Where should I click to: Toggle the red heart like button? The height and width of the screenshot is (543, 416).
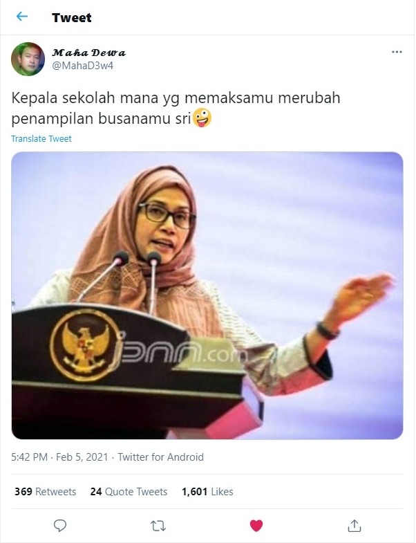point(256,526)
